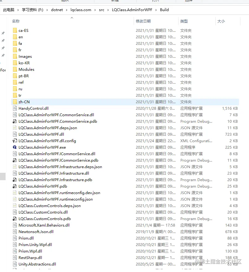Click the Modules folder icon
Viewport: 249px width, 272px height.
pyautogui.click(x=15, y=69)
